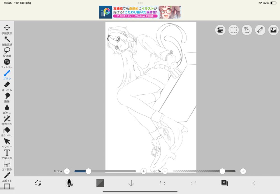Select the Vector (ベクター) tool
The image size is (280, 194).
[7, 143]
